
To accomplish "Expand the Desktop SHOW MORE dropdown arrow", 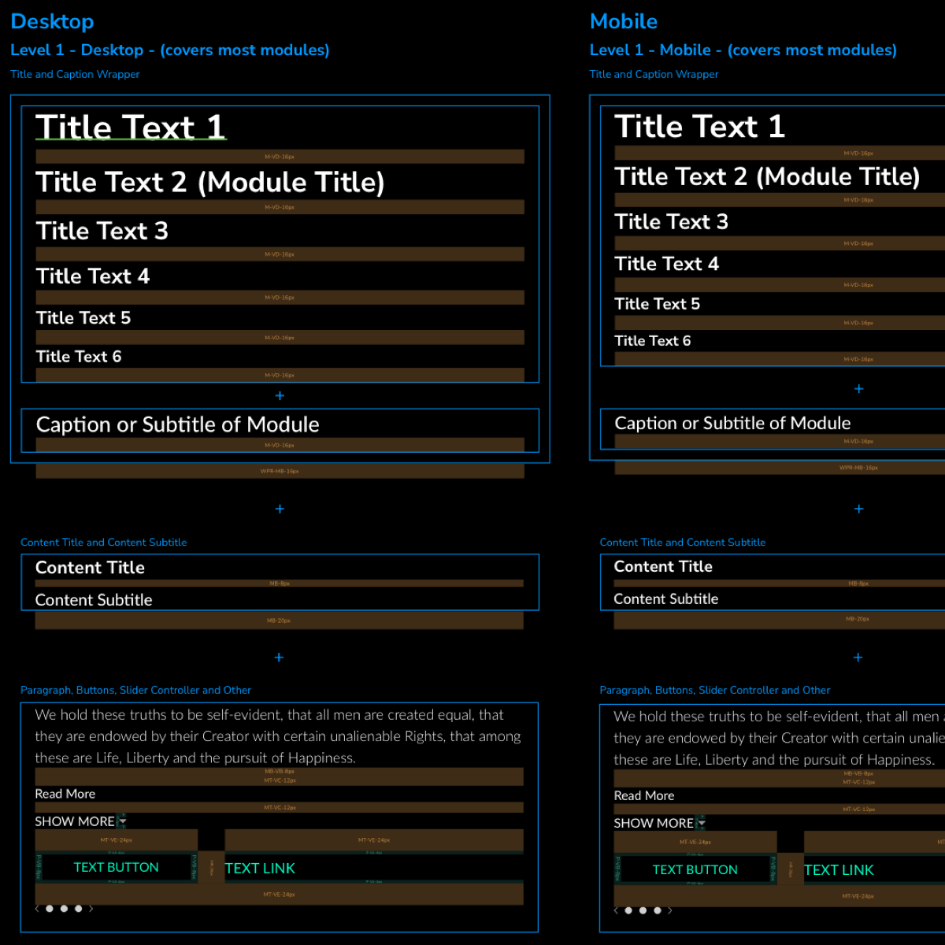I will pos(122,821).
